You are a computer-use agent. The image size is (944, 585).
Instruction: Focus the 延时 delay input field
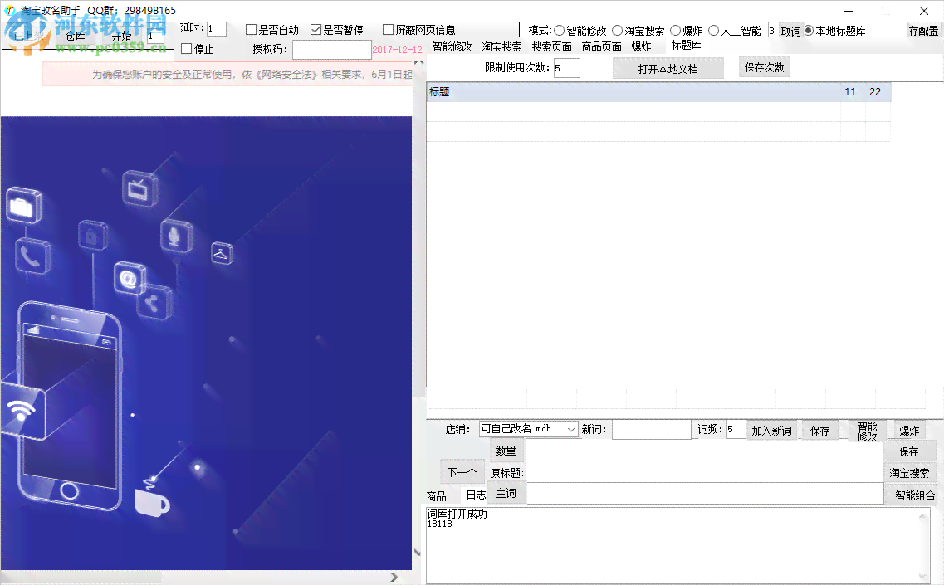pos(216,28)
